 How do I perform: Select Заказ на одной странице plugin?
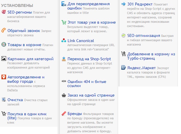click(x=91, y=95)
